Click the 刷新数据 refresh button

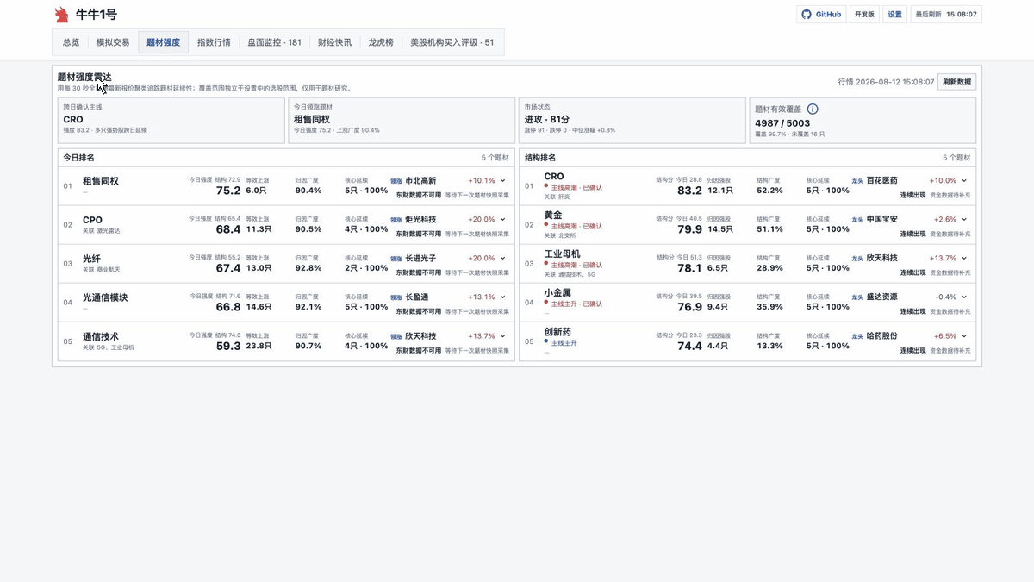pos(956,82)
